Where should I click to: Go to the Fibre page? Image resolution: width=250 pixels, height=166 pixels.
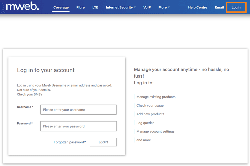pyautogui.click(x=80, y=7)
